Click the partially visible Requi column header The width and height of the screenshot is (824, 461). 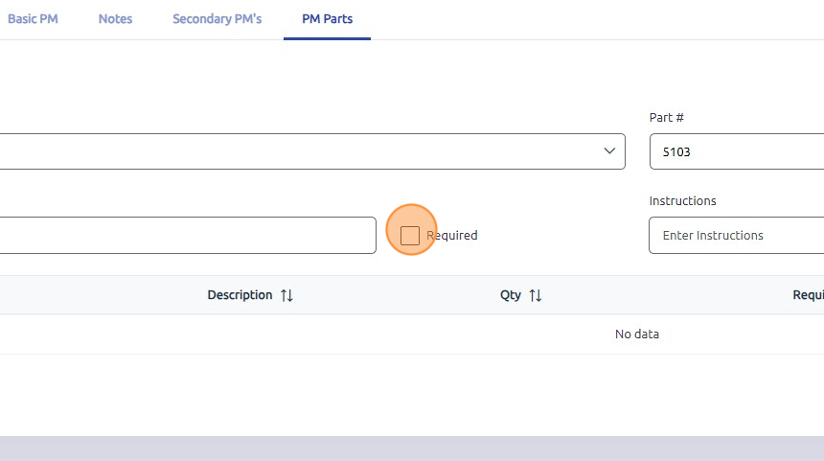coord(808,295)
